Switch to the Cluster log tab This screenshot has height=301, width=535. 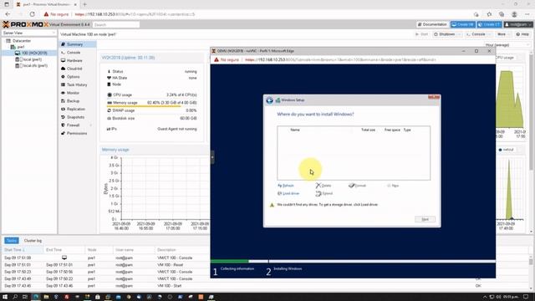pos(33,241)
